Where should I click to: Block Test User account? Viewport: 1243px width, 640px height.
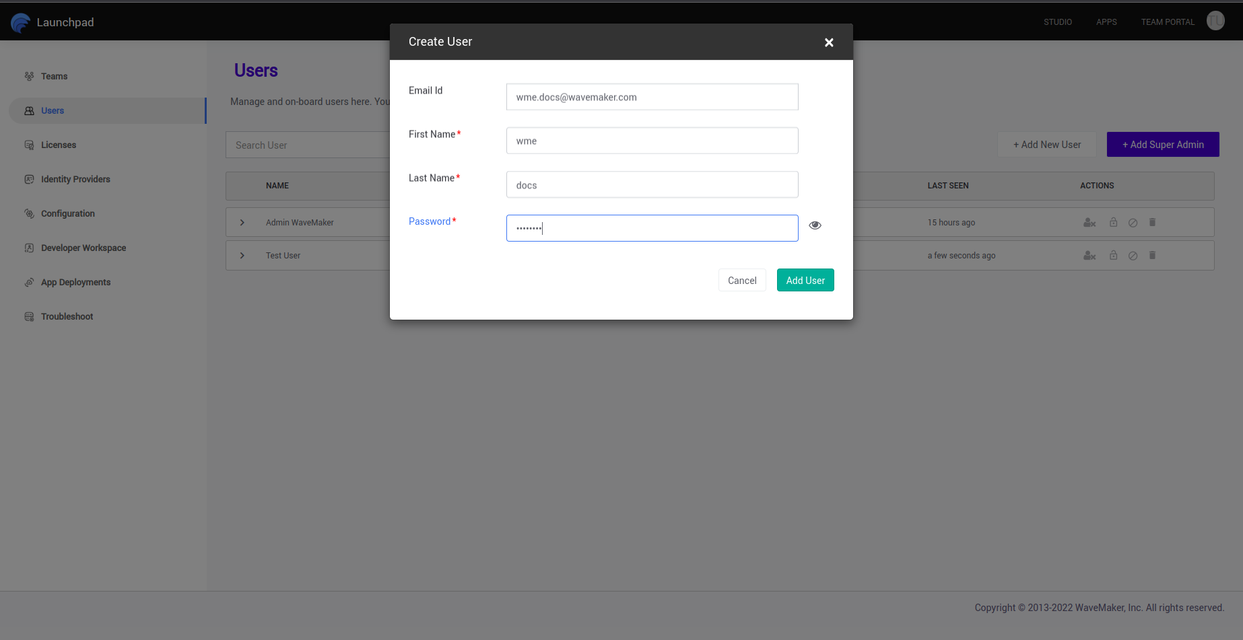(x=1133, y=255)
